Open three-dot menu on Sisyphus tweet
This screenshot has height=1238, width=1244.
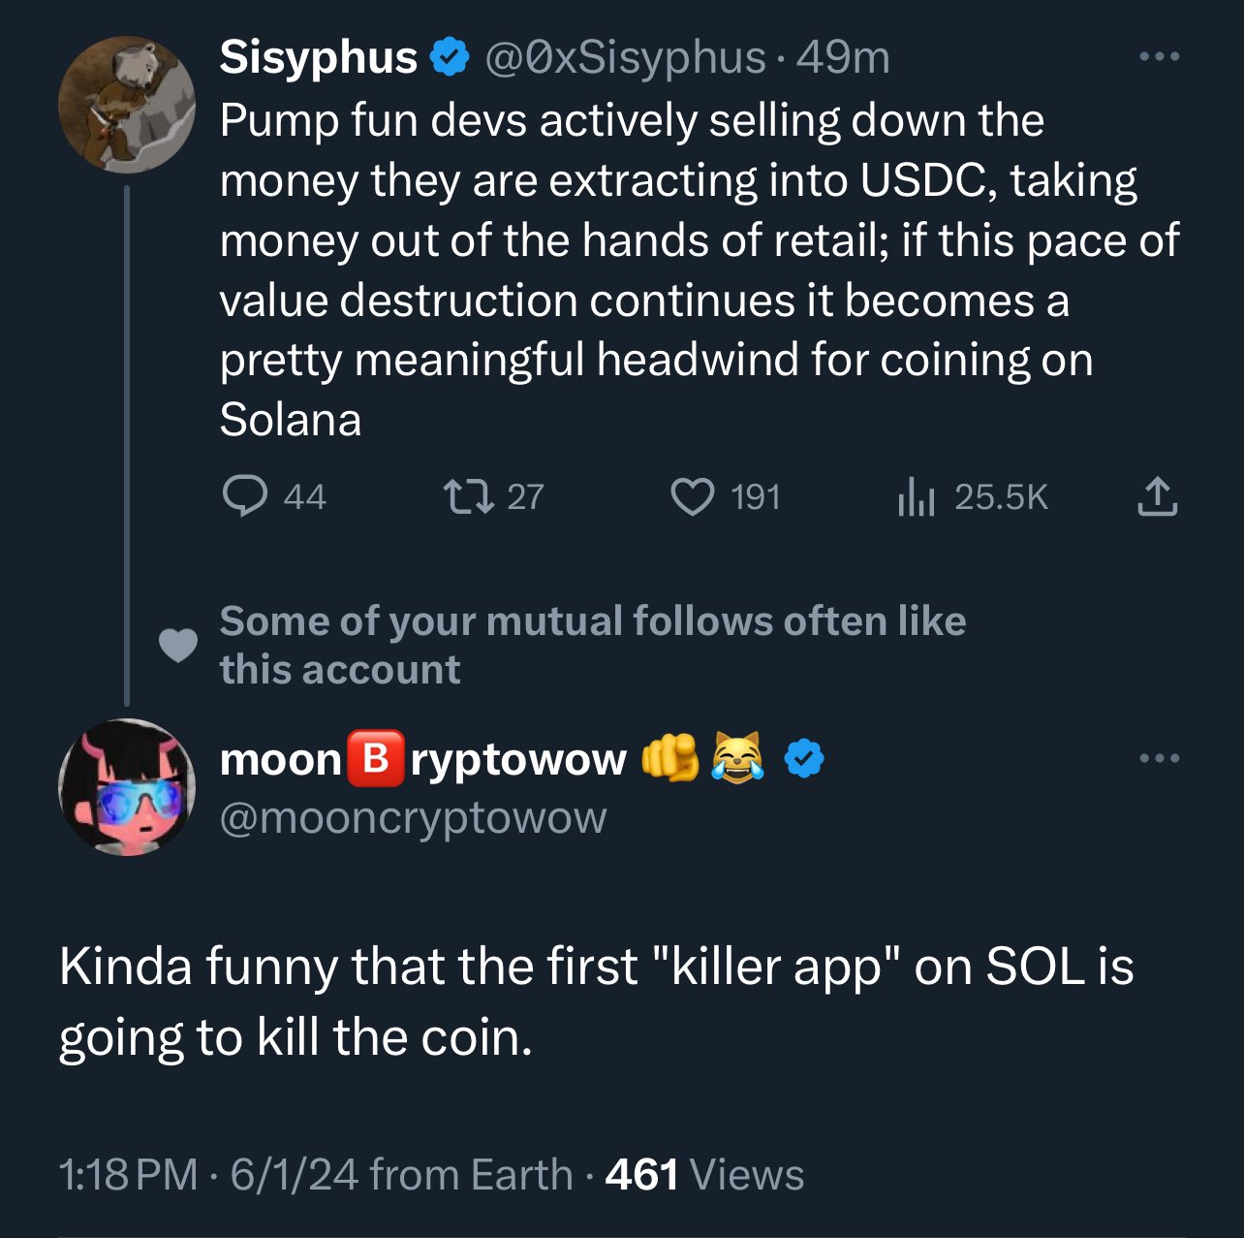click(x=1159, y=57)
